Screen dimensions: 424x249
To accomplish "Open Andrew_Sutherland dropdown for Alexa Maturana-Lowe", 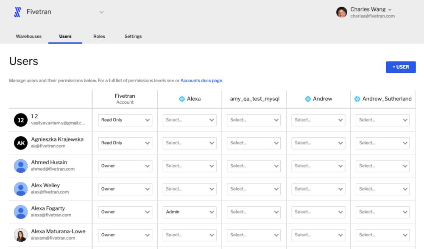I will 382,235.
